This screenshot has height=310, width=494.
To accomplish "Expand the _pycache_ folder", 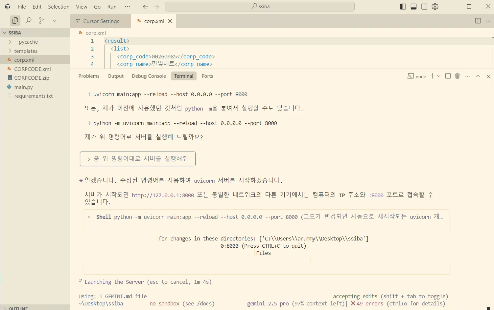I will tap(35, 42).
